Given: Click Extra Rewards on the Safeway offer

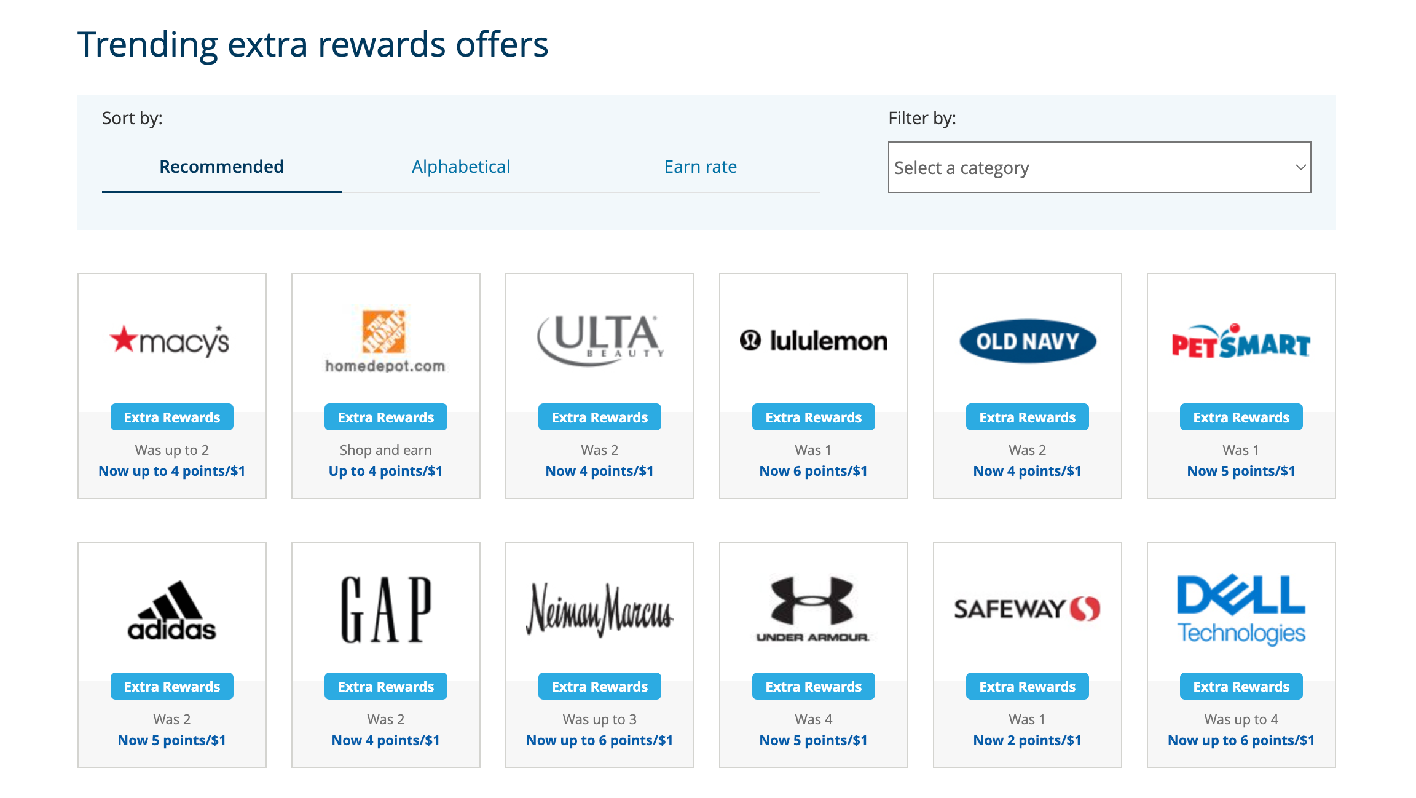Looking at the screenshot, I should coord(1027,686).
